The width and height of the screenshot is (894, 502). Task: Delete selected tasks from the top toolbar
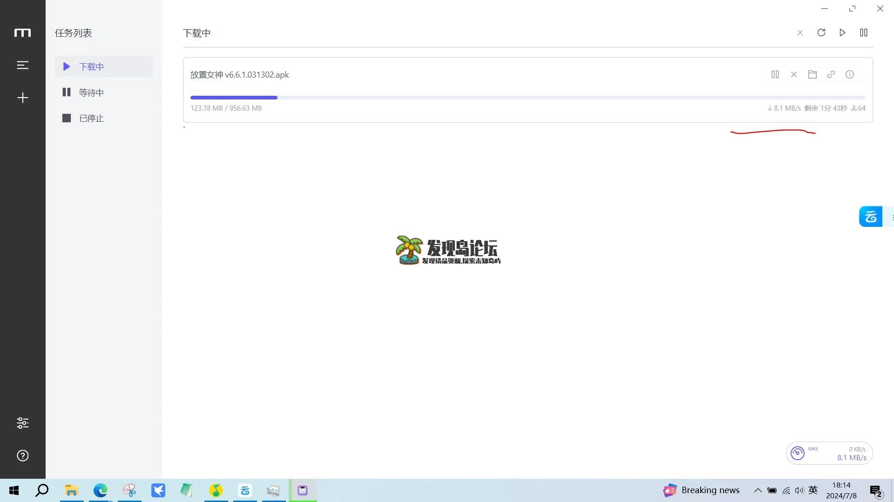pyautogui.click(x=800, y=33)
